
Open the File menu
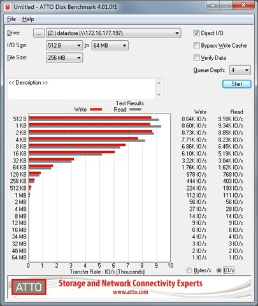11,19
